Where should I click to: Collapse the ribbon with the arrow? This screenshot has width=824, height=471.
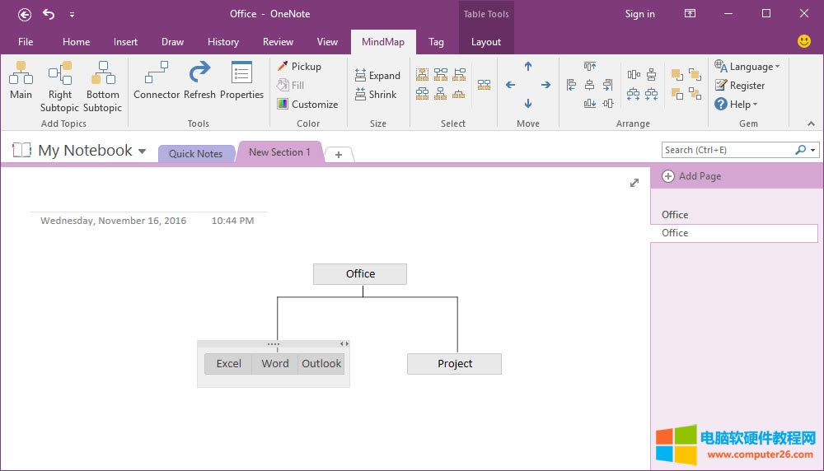(811, 124)
